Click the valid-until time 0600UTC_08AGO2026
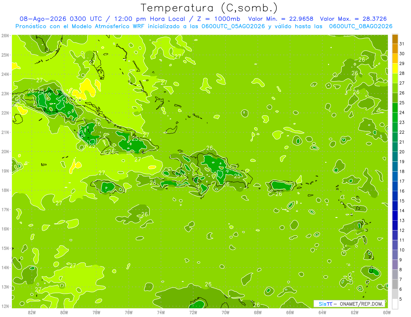The width and height of the screenshot is (411, 317). 361,26
